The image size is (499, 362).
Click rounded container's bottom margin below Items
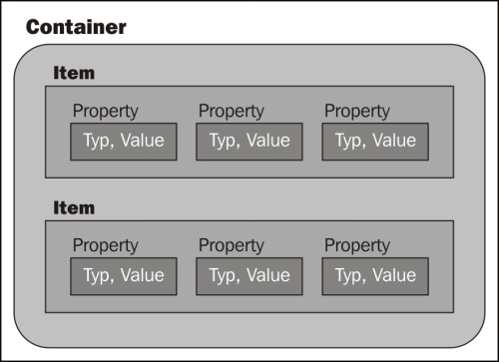[249, 330]
